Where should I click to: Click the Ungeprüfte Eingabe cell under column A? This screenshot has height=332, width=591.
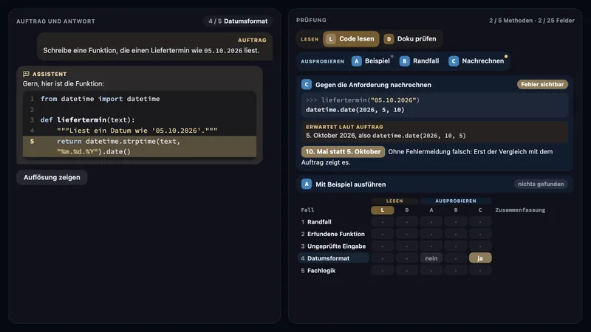[431, 246]
